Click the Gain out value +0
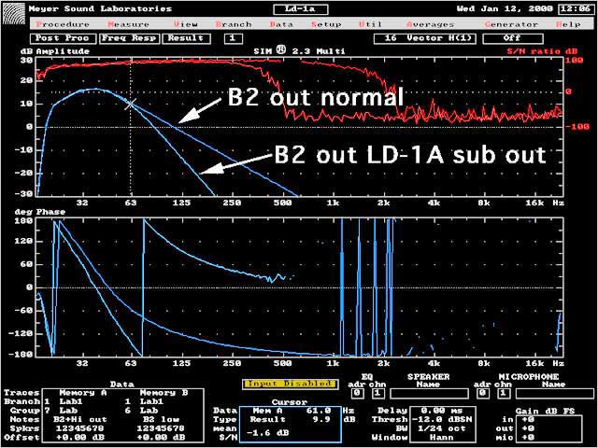Image resolution: width=598 pixels, height=448 pixels. (x=529, y=428)
